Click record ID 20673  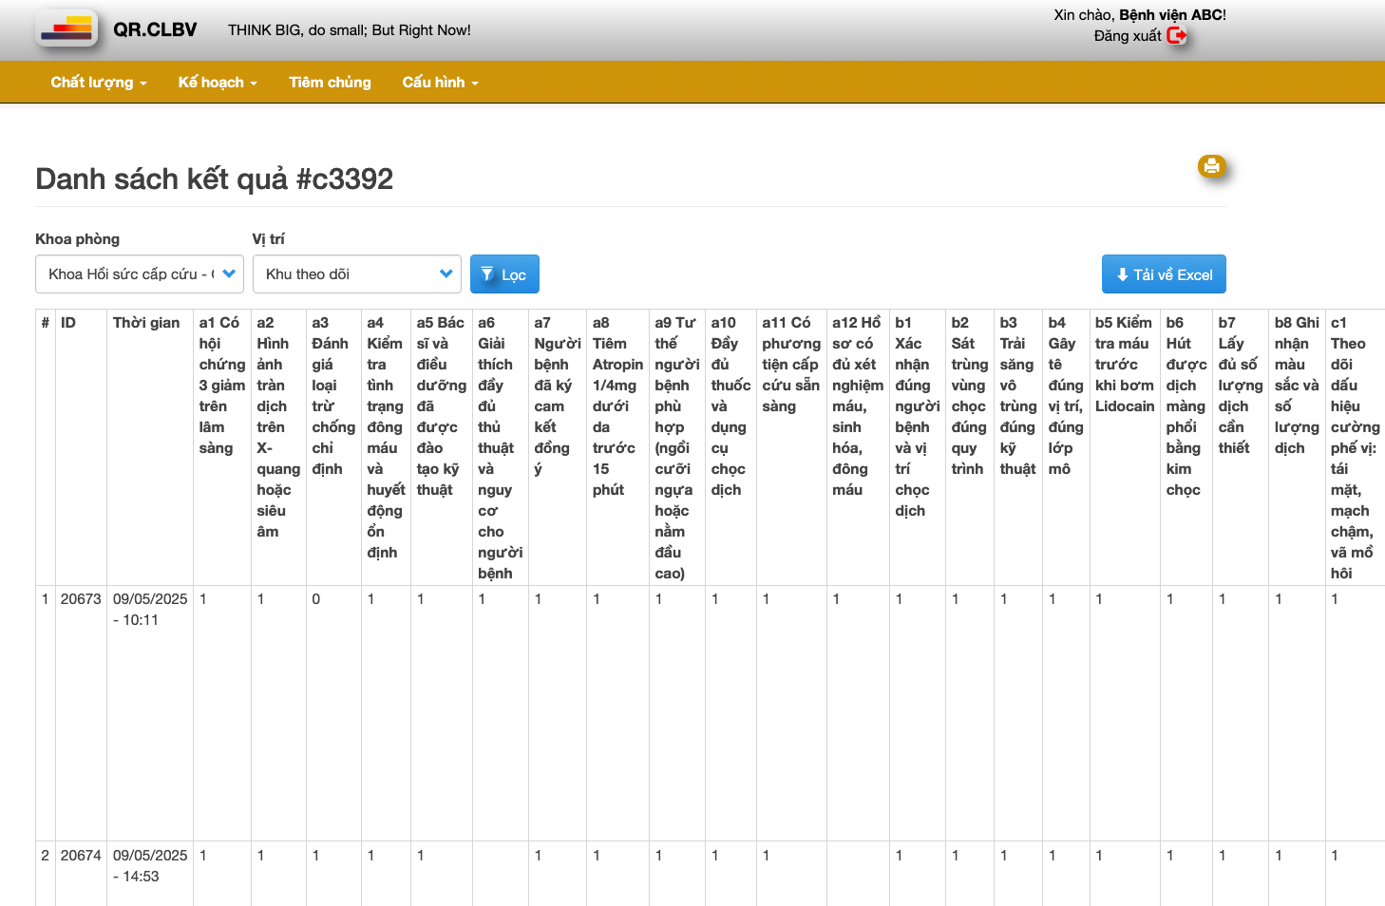pos(81,599)
